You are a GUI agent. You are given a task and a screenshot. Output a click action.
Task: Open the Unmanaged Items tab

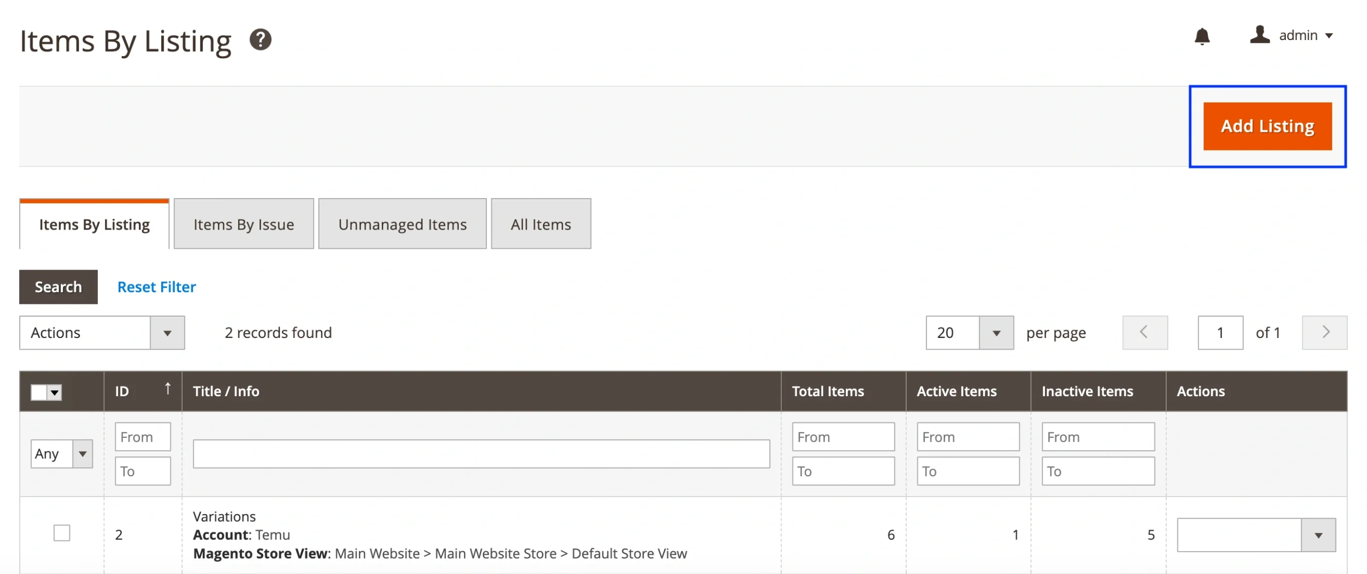[x=402, y=224]
